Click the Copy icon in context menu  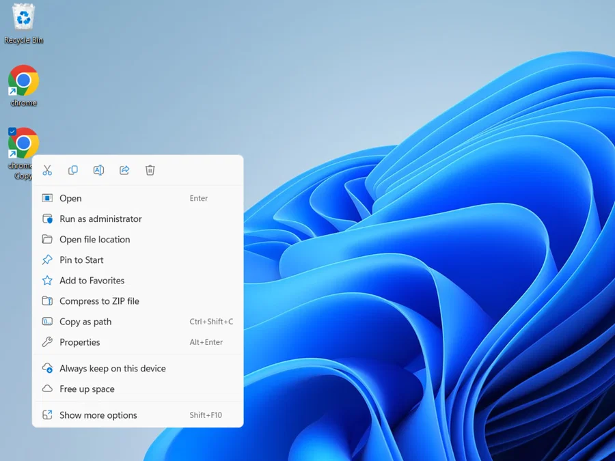73,170
